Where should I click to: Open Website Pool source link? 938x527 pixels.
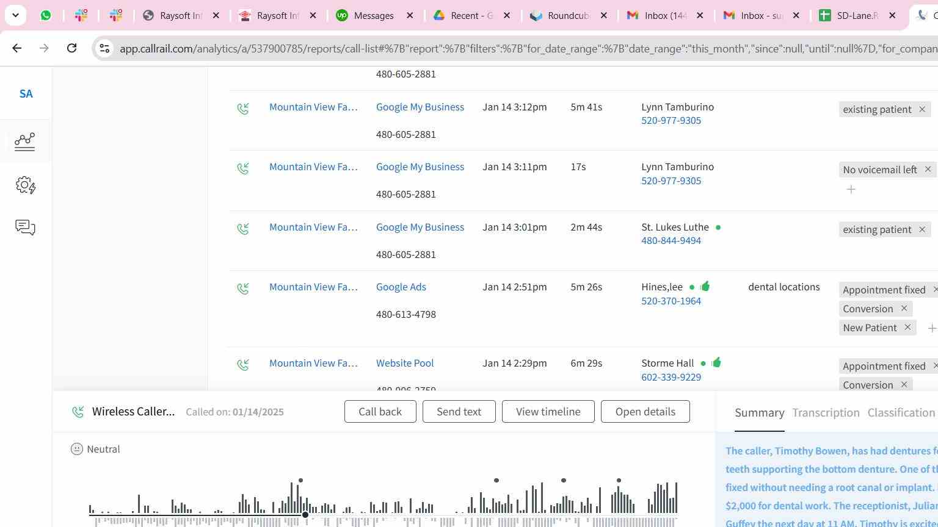point(405,363)
